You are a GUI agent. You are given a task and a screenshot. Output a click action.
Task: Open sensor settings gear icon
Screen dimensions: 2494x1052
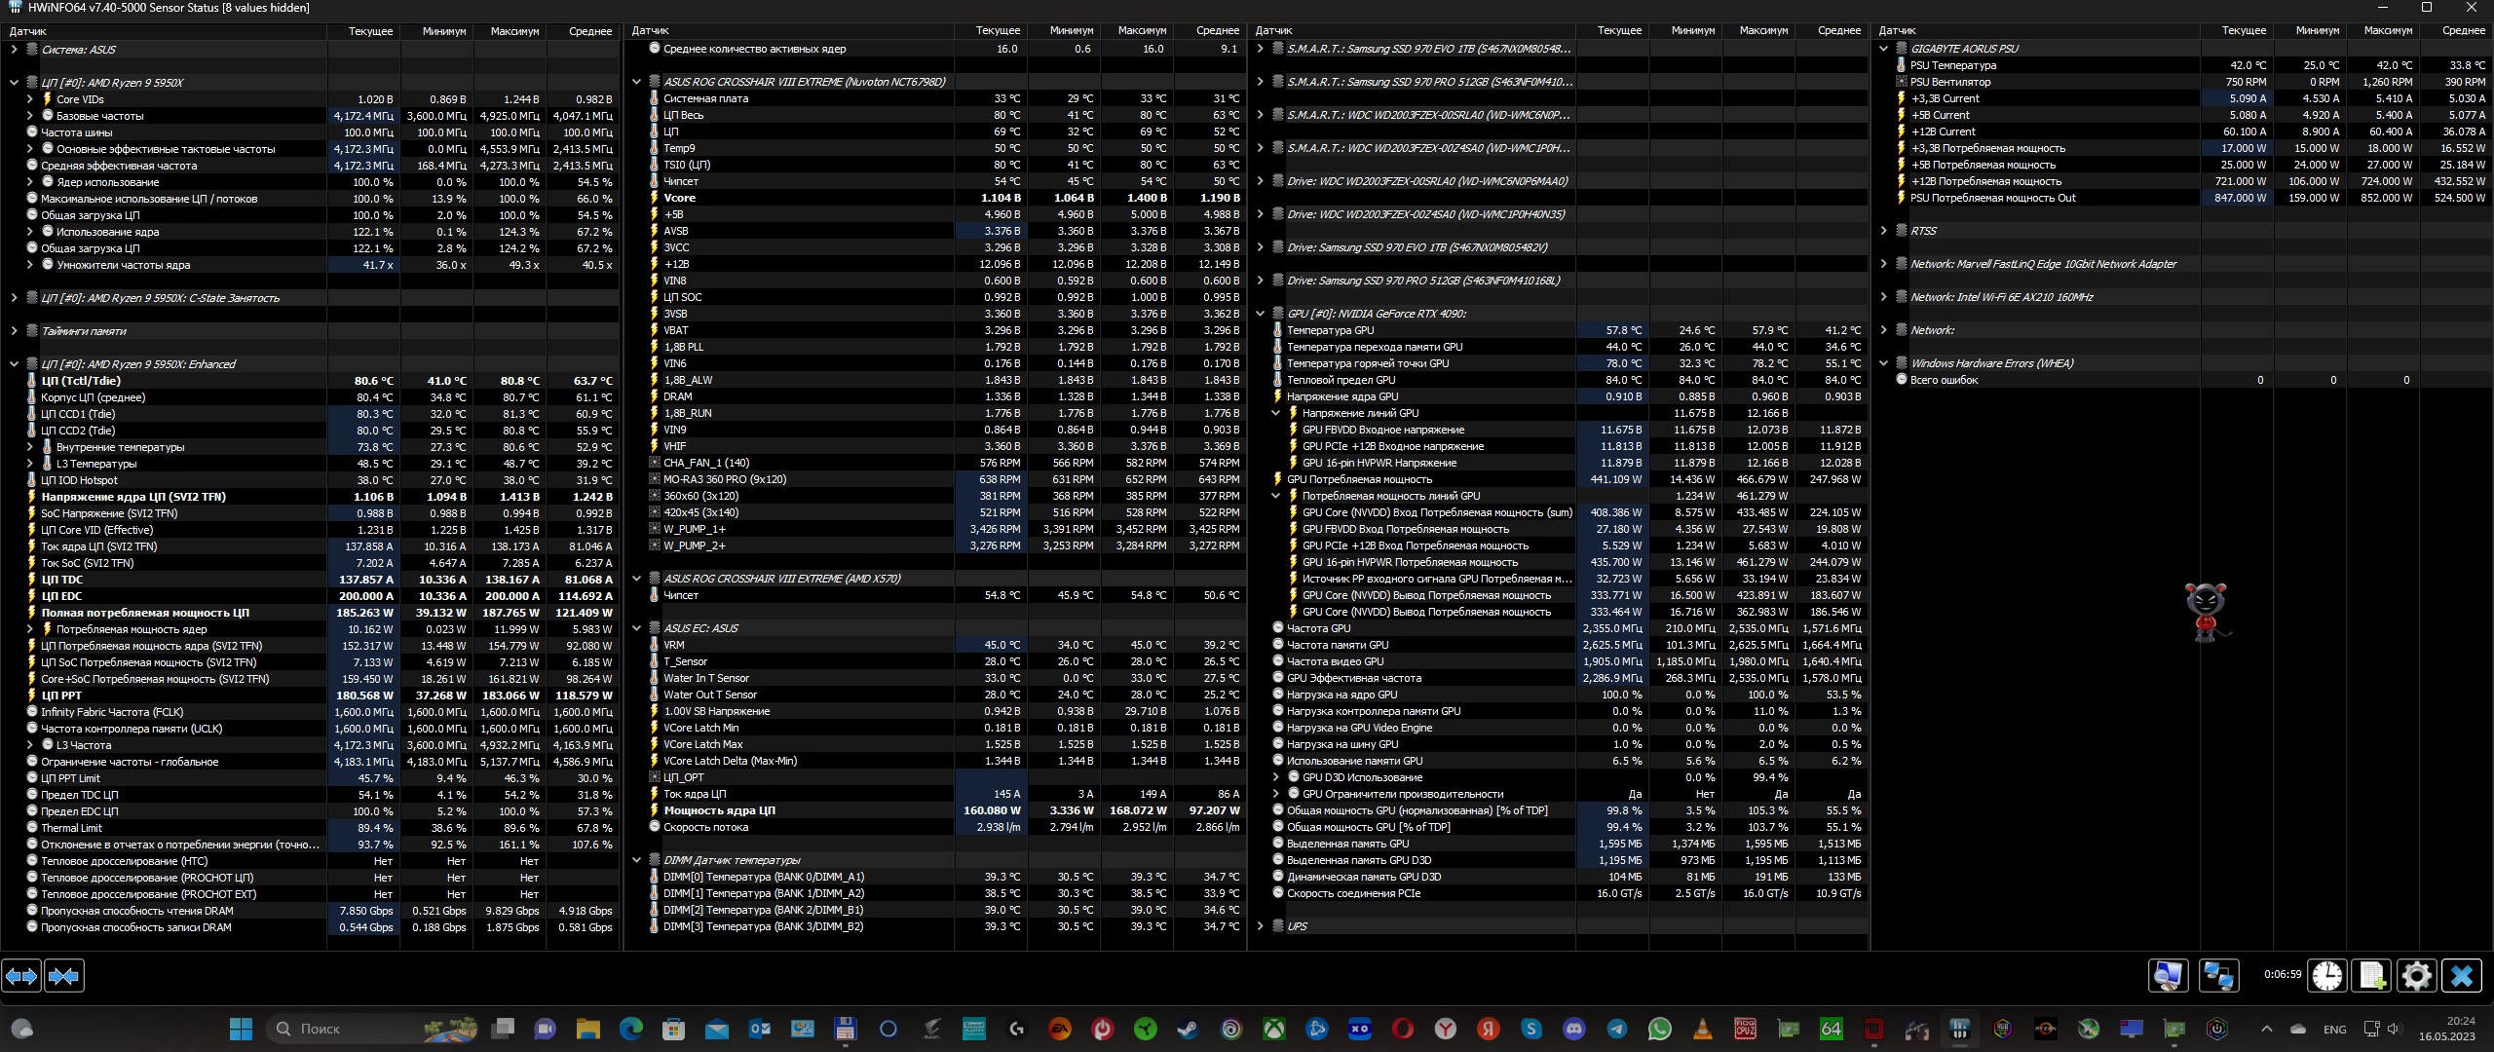(2416, 975)
